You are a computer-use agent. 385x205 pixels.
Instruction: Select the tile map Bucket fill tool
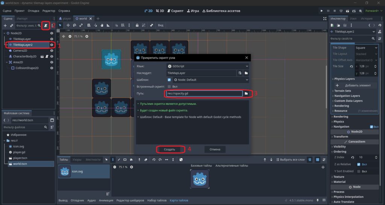(x=131, y=160)
